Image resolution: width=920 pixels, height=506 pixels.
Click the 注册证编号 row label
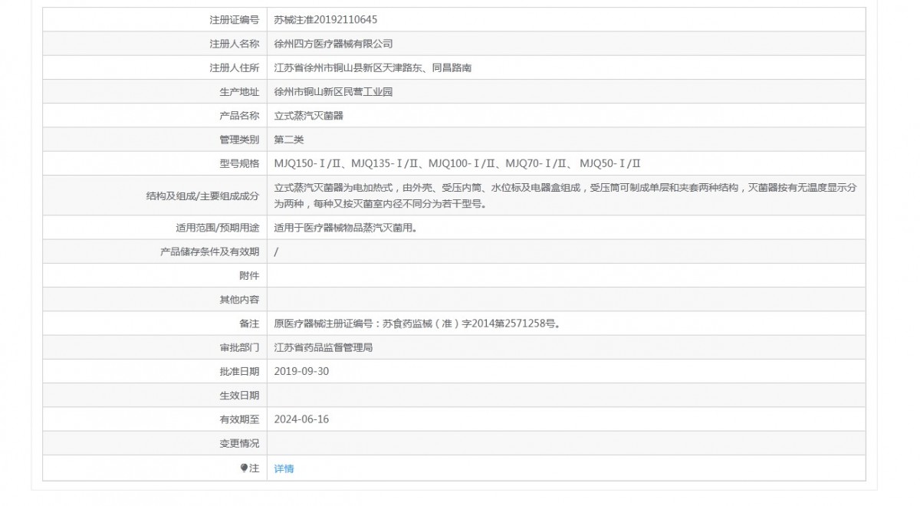234,20
